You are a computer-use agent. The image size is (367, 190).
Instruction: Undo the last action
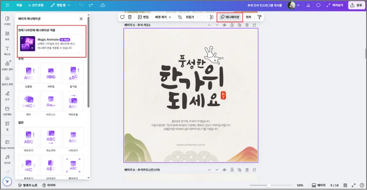click(x=81, y=5)
